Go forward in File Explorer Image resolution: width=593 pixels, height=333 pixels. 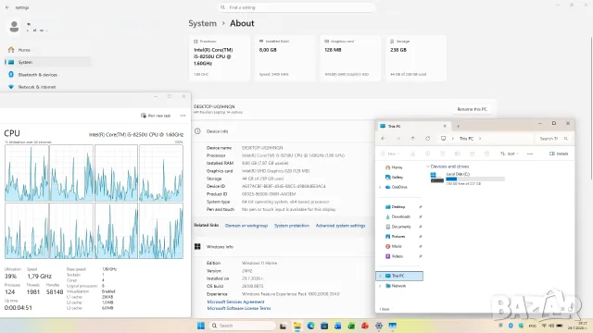pyautogui.click(x=398, y=139)
